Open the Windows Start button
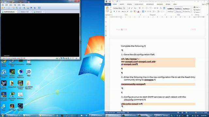This screenshot has width=209, height=117. pos(2,115)
